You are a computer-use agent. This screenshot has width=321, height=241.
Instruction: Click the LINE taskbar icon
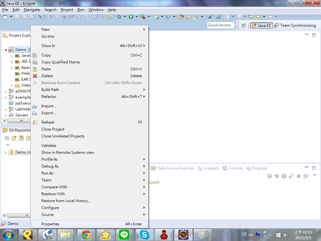124,235
